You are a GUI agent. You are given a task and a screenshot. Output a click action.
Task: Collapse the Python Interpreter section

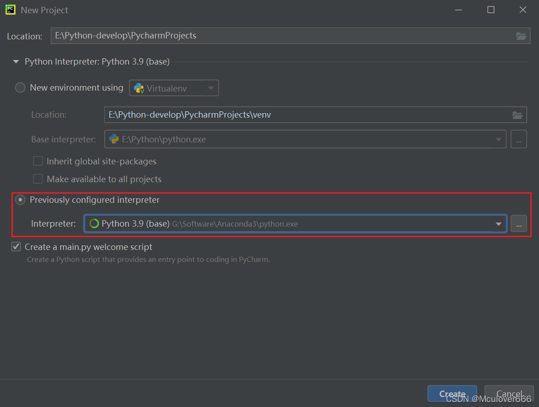[x=16, y=62]
